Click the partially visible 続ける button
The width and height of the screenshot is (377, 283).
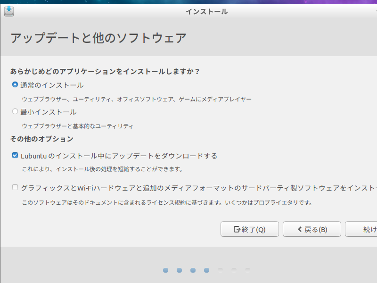[361, 229]
